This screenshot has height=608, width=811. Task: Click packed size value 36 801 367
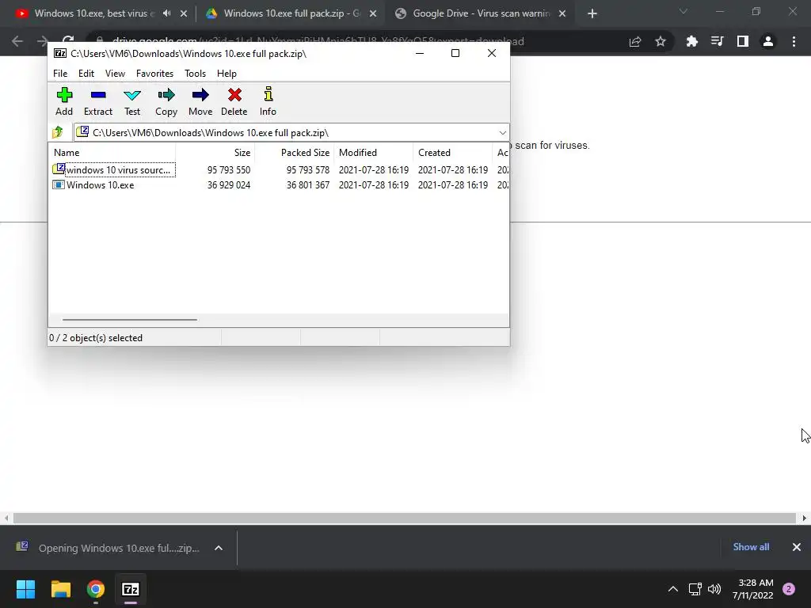[x=308, y=185]
